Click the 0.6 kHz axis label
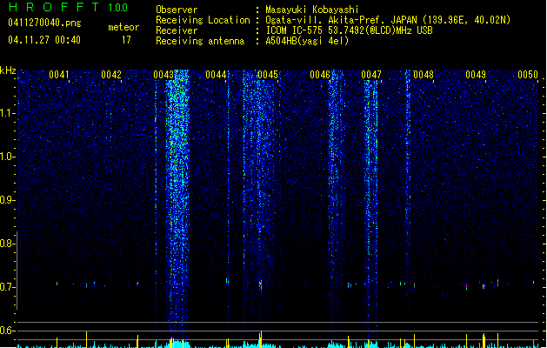This screenshot has height=348, width=547. click(x=7, y=331)
